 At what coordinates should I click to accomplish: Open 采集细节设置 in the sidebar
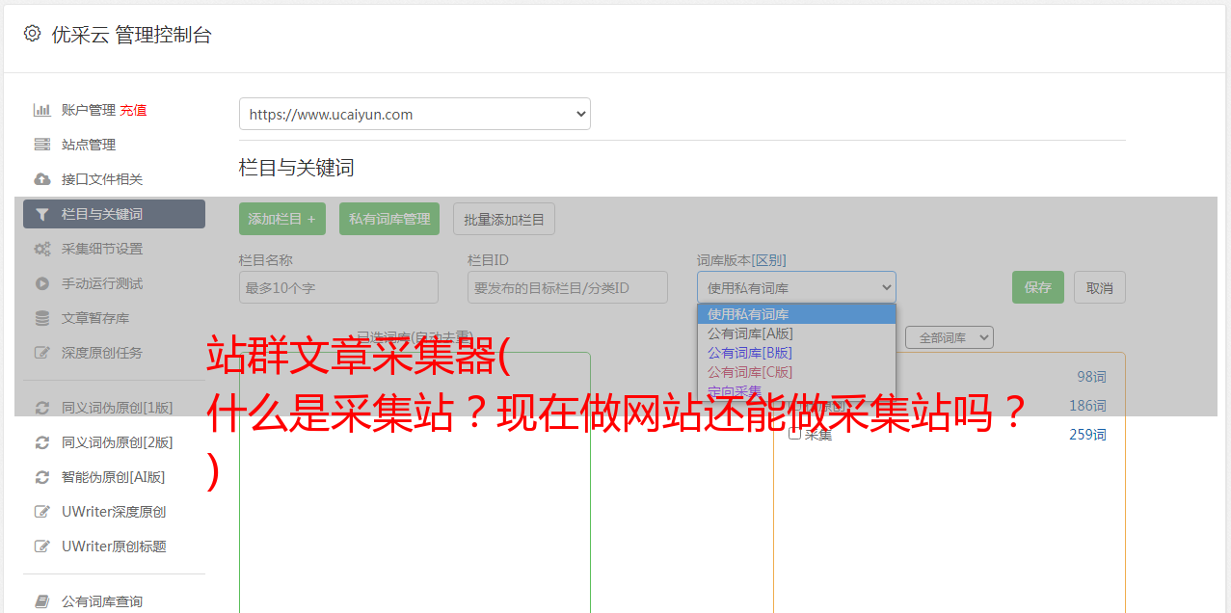(x=101, y=249)
